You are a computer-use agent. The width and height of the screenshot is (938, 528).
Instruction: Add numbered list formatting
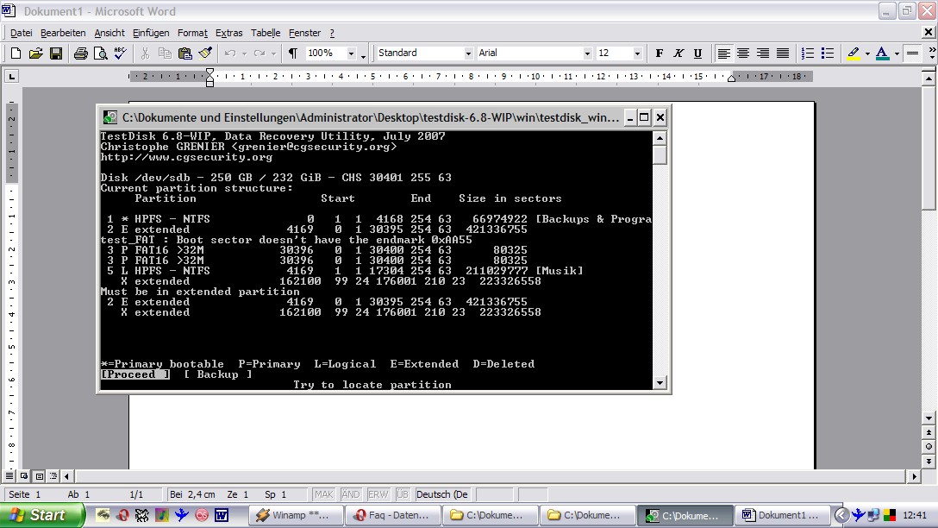[808, 53]
